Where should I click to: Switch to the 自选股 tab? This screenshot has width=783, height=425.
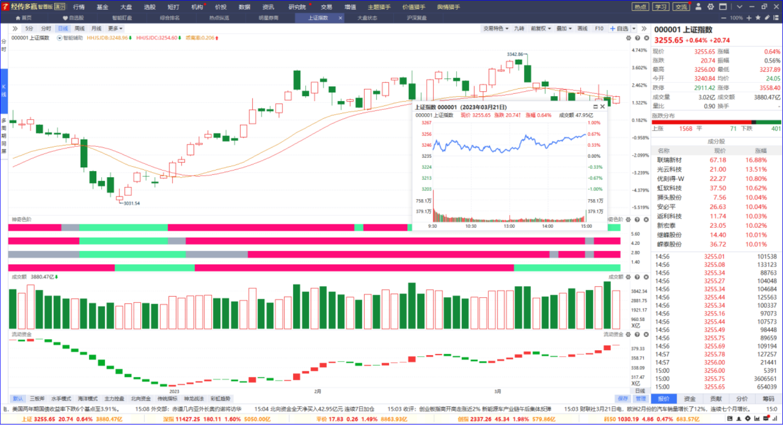73,18
